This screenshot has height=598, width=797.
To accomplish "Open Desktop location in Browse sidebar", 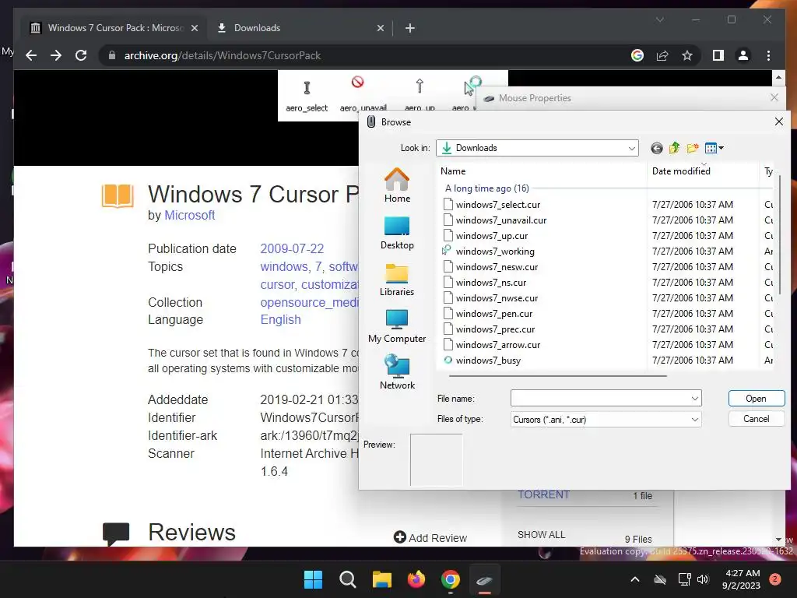I will 397,233.
